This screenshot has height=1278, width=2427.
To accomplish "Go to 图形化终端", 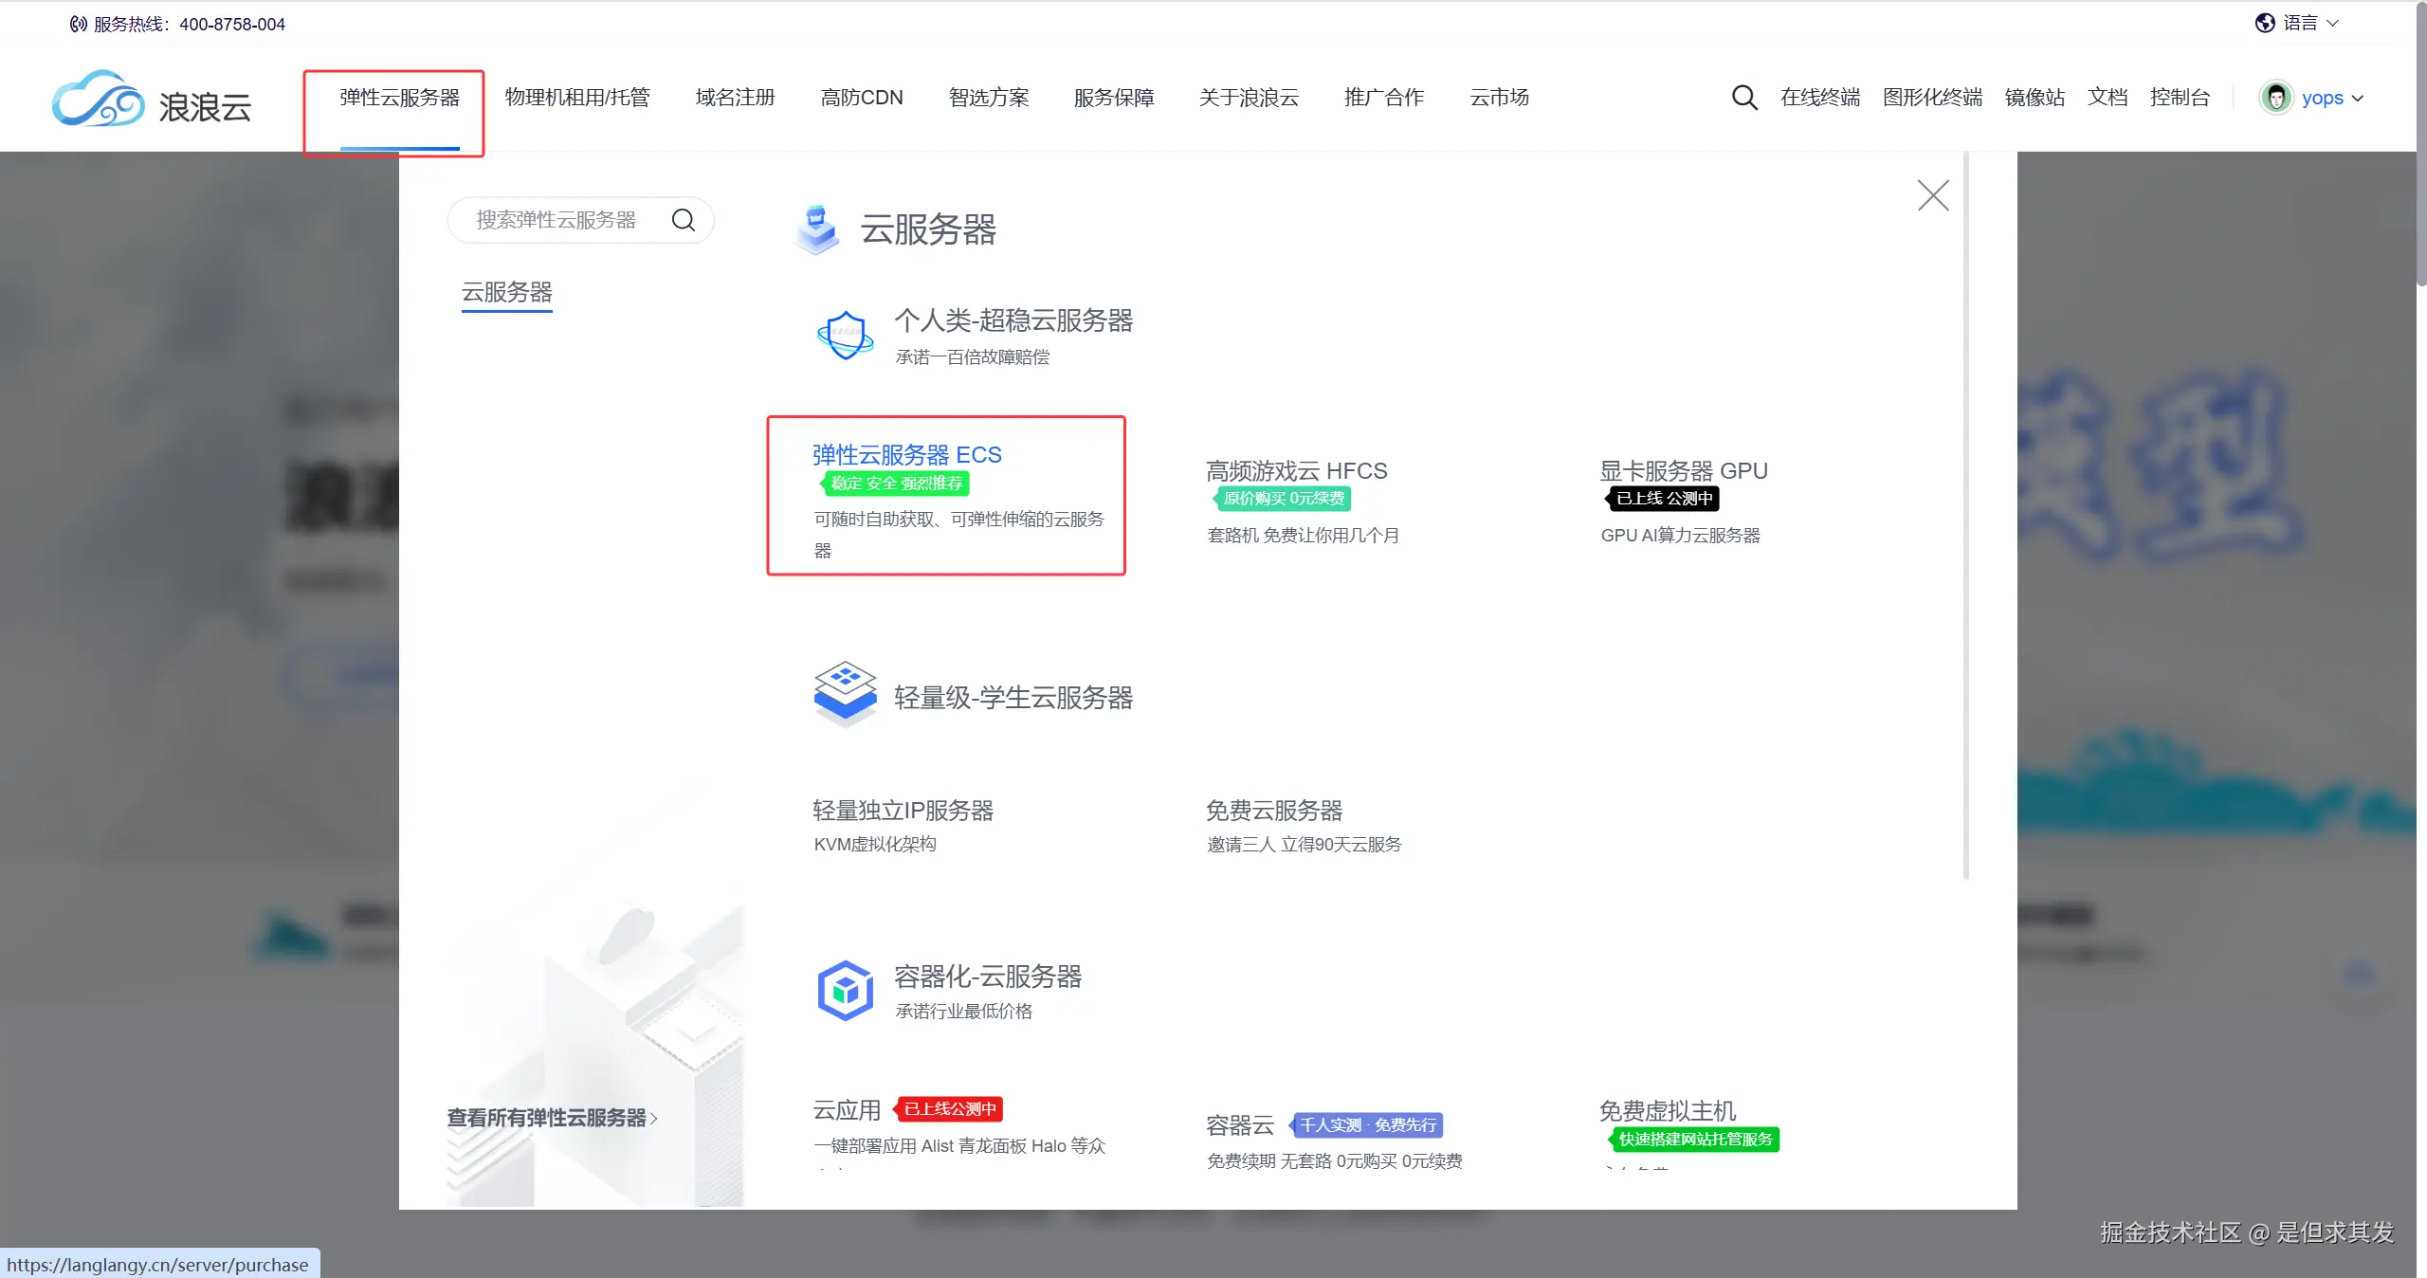I will (x=1933, y=97).
